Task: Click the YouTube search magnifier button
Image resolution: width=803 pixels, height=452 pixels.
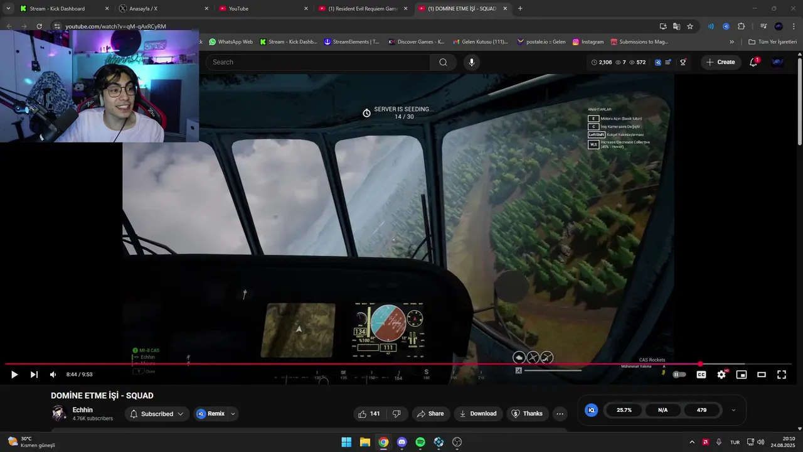Action: point(443,62)
